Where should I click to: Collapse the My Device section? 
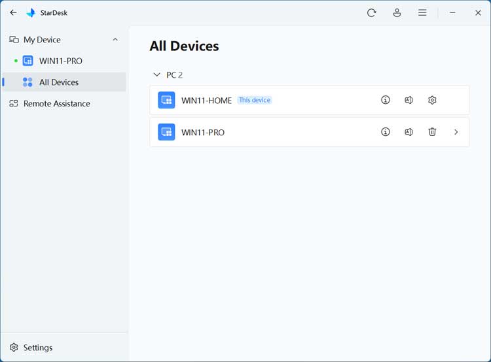[115, 39]
